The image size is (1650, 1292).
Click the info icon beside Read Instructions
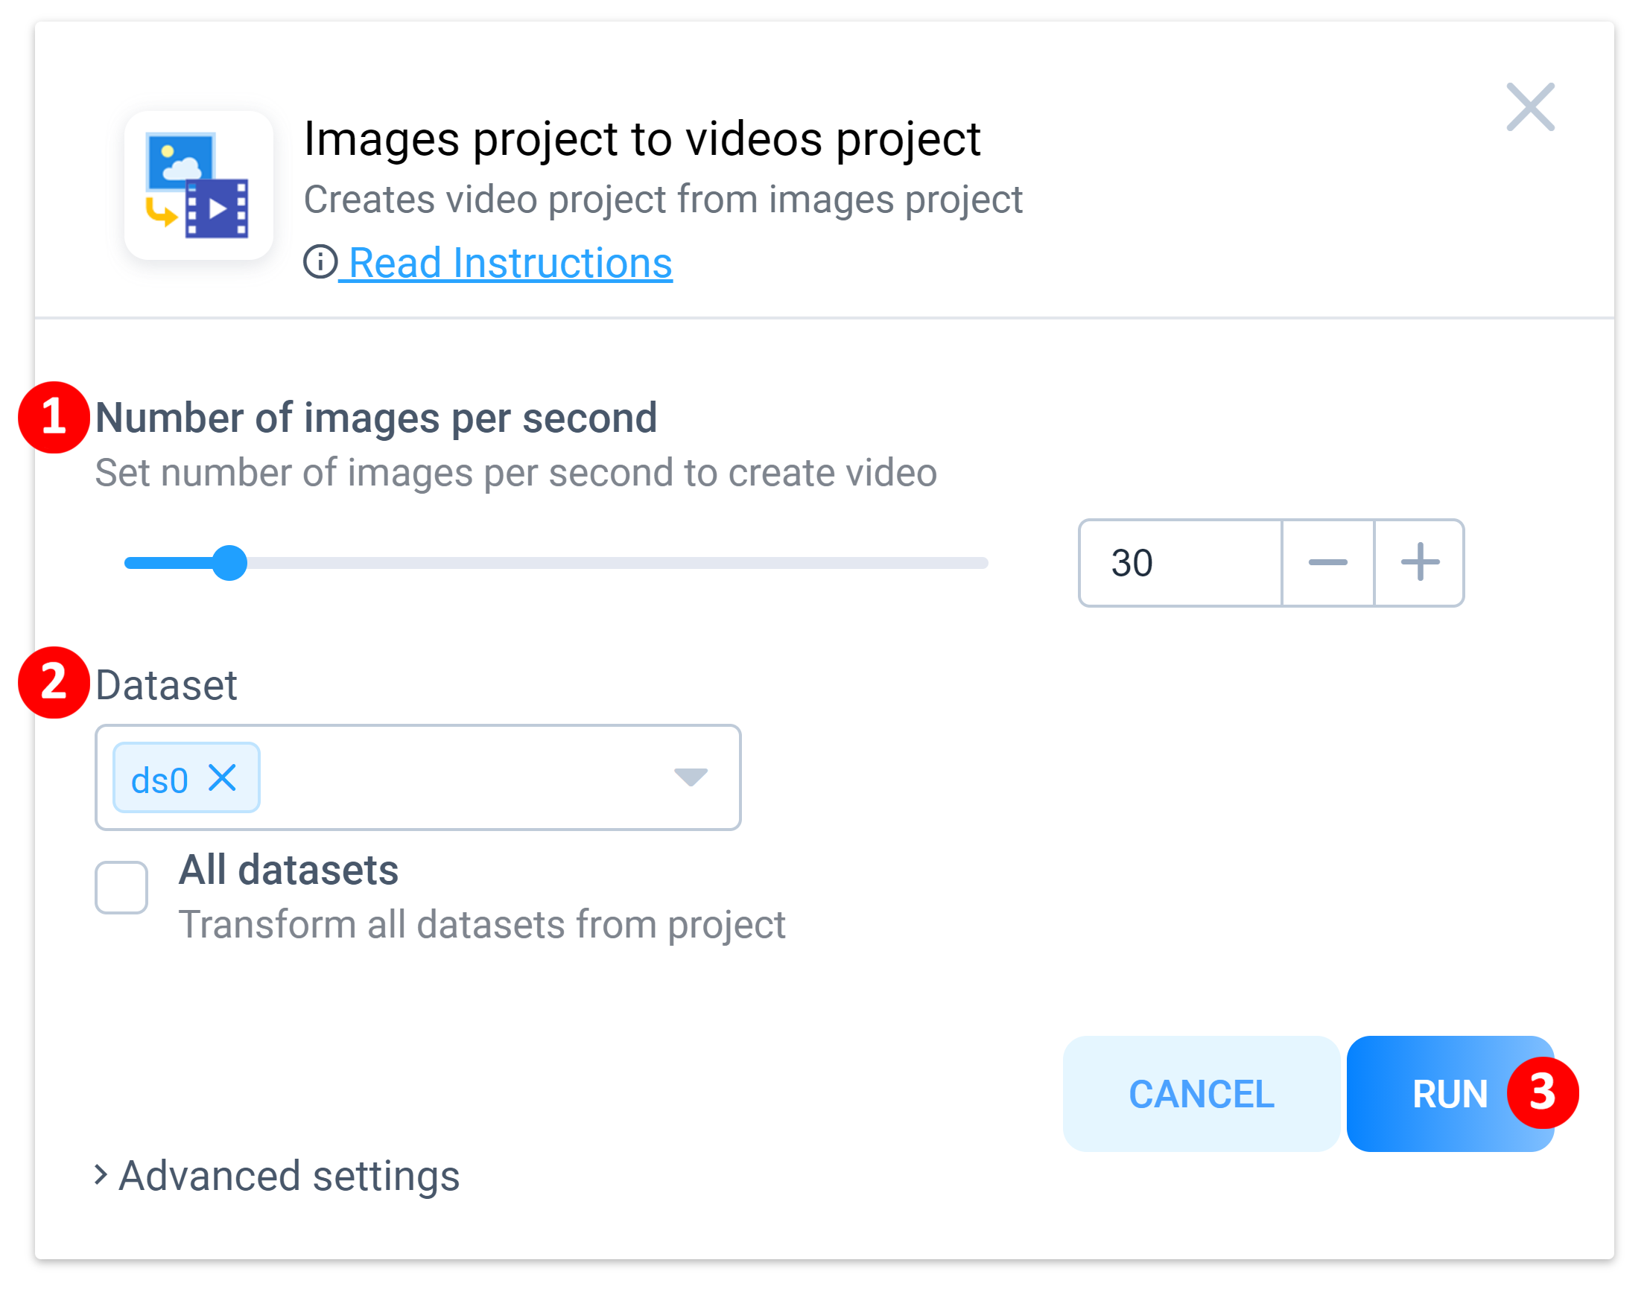[320, 262]
